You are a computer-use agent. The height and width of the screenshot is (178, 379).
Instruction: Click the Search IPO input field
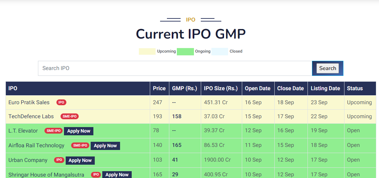point(174,68)
